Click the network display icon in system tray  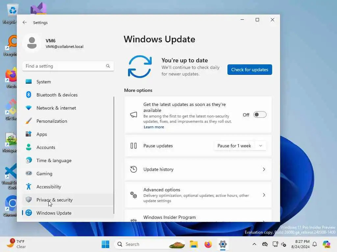click(275, 244)
